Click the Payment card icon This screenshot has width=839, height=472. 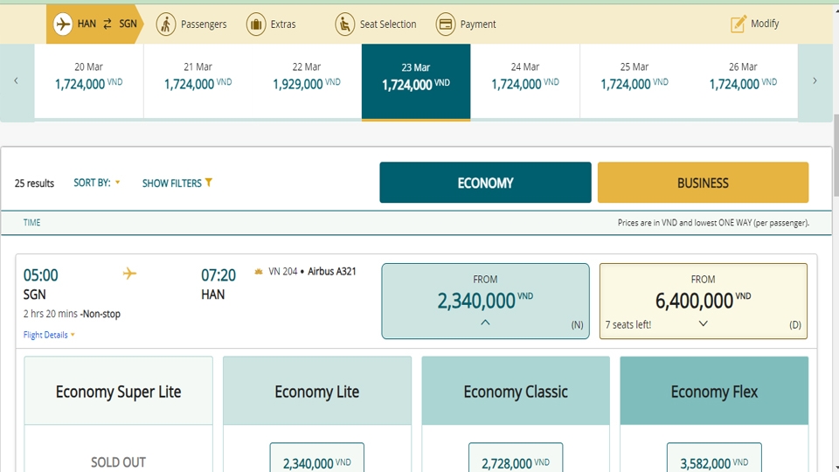(x=446, y=24)
